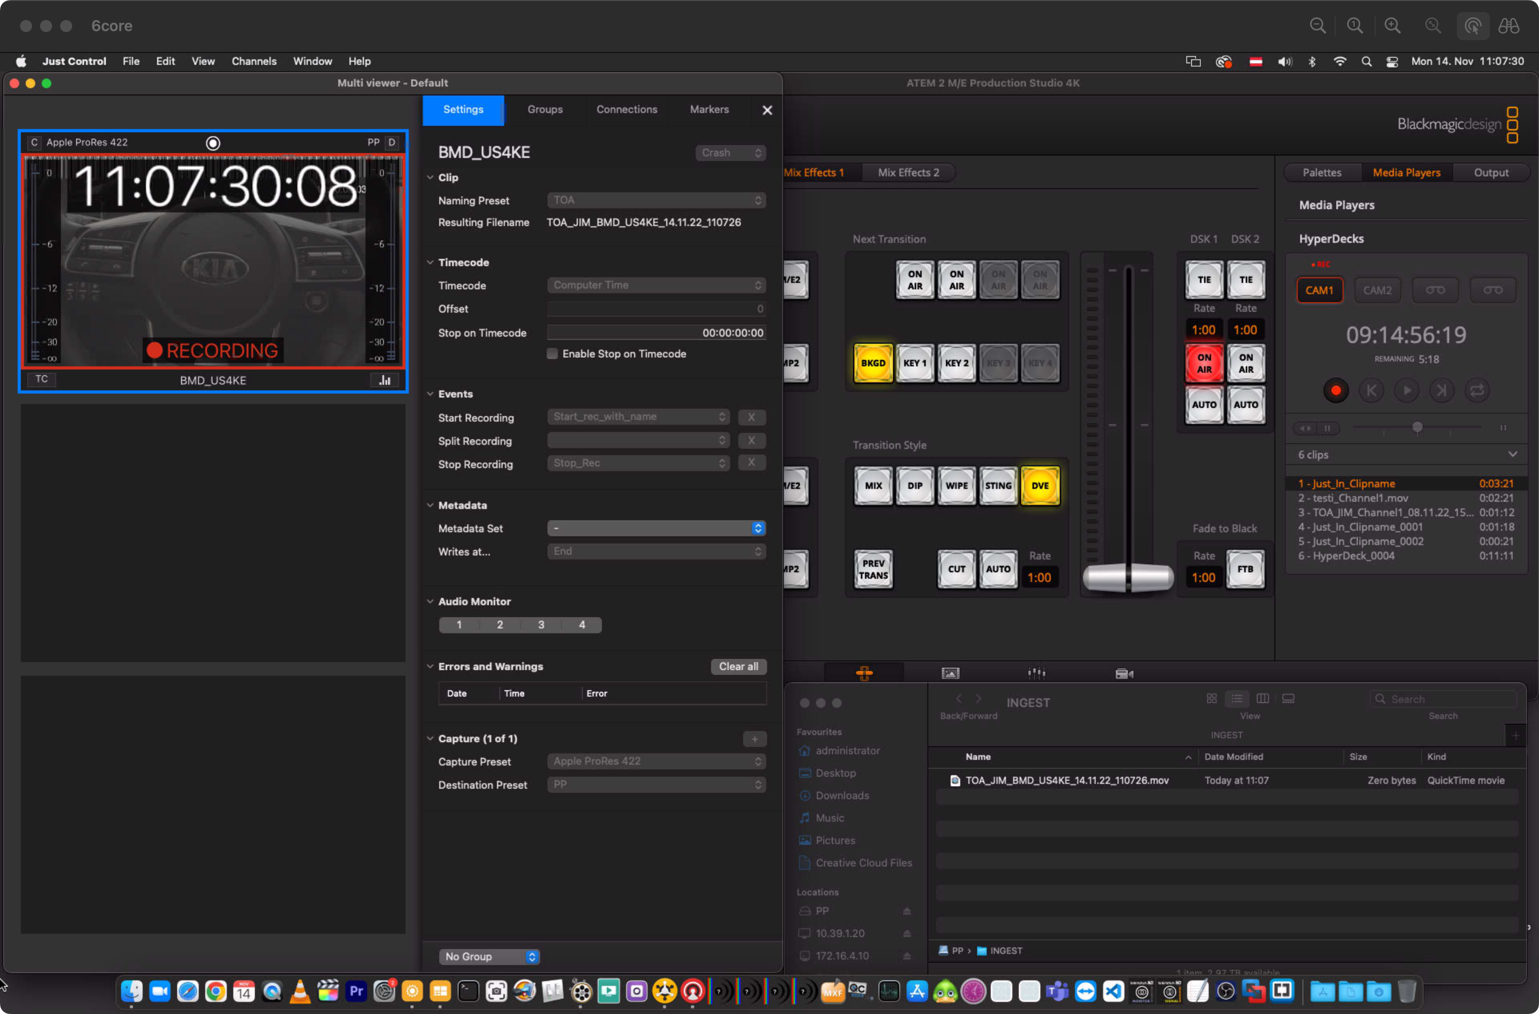This screenshot has width=1539, height=1014.
Task: Clear Start Recording event with X button
Action: [x=751, y=417]
